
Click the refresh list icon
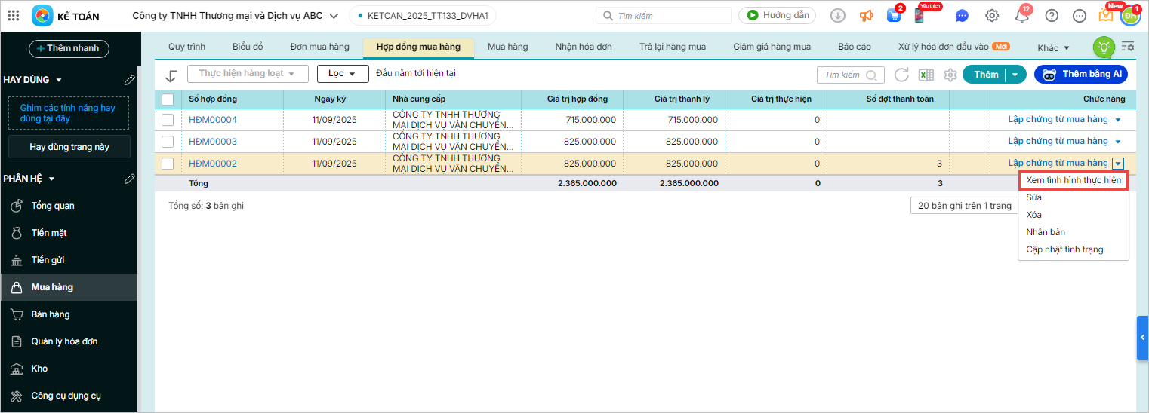tap(901, 75)
